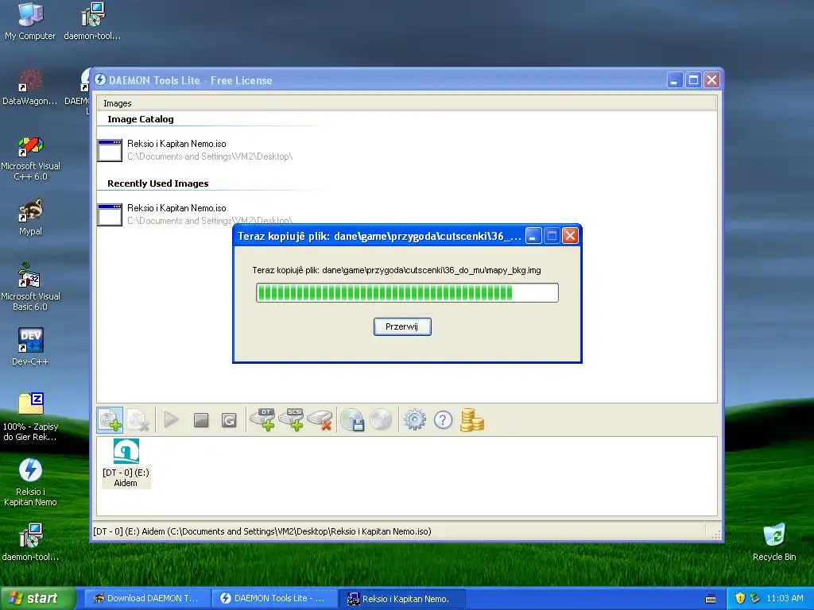Select the [DT - 0] (E:) Aidem drive
This screenshot has height=610, width=814.
[x=126, y=463]
